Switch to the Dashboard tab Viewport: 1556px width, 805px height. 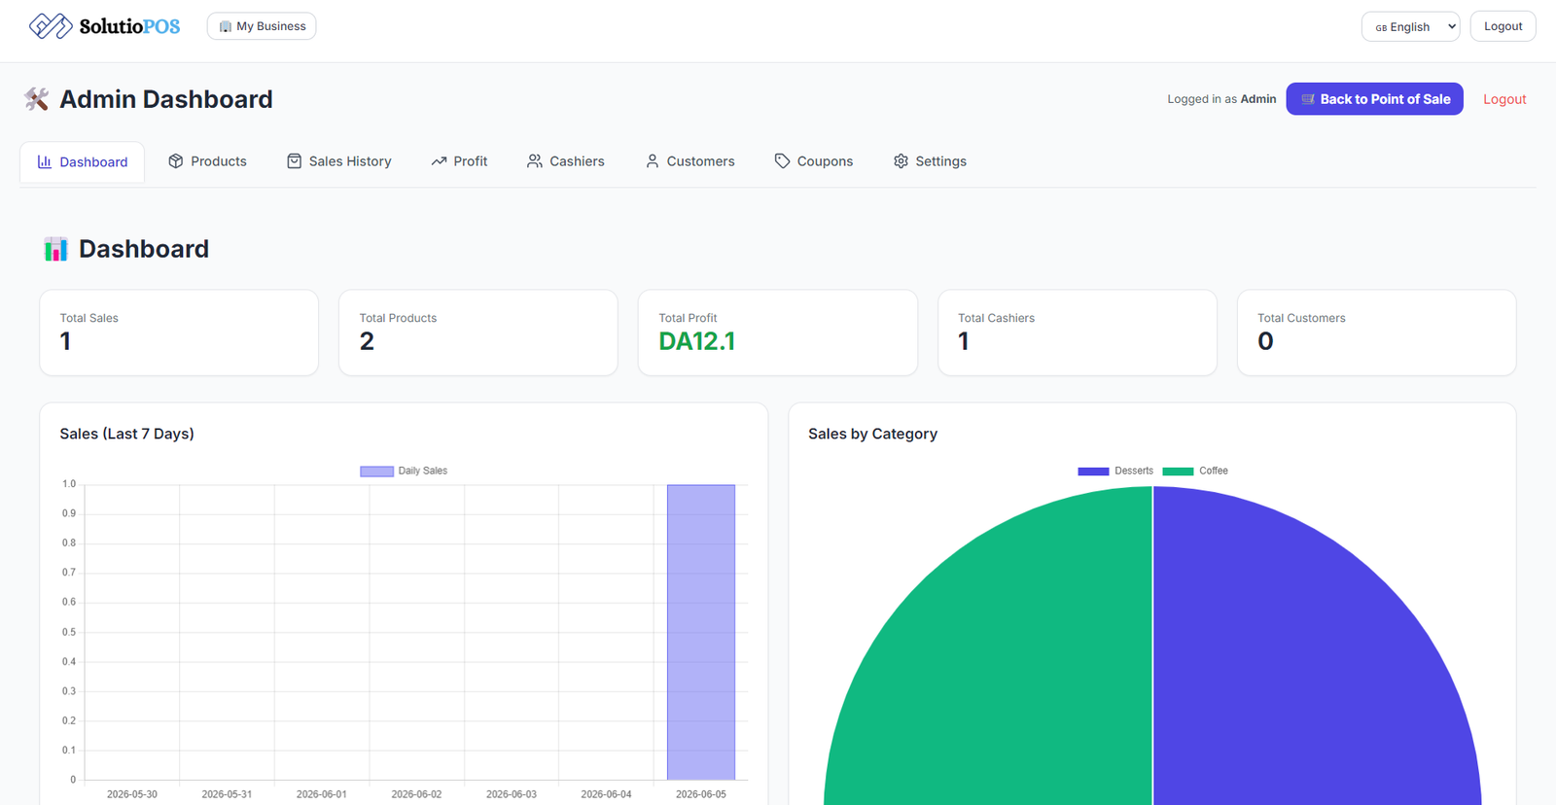point(83,161)
